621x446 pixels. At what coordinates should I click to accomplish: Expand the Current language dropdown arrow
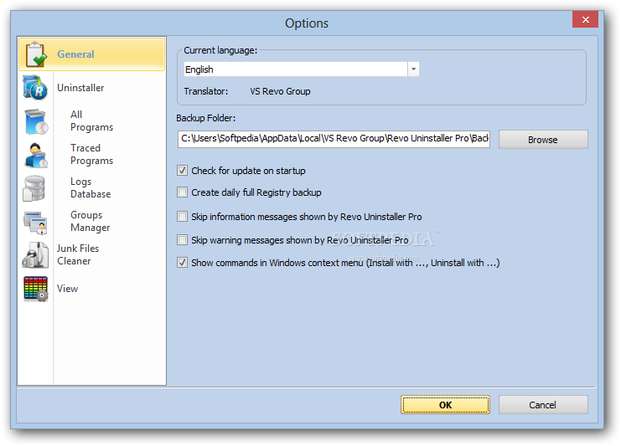point(413,69)
